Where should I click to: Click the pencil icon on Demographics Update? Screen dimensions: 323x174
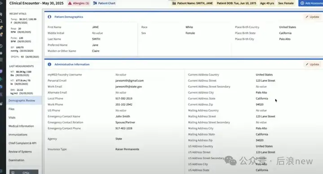307,17
